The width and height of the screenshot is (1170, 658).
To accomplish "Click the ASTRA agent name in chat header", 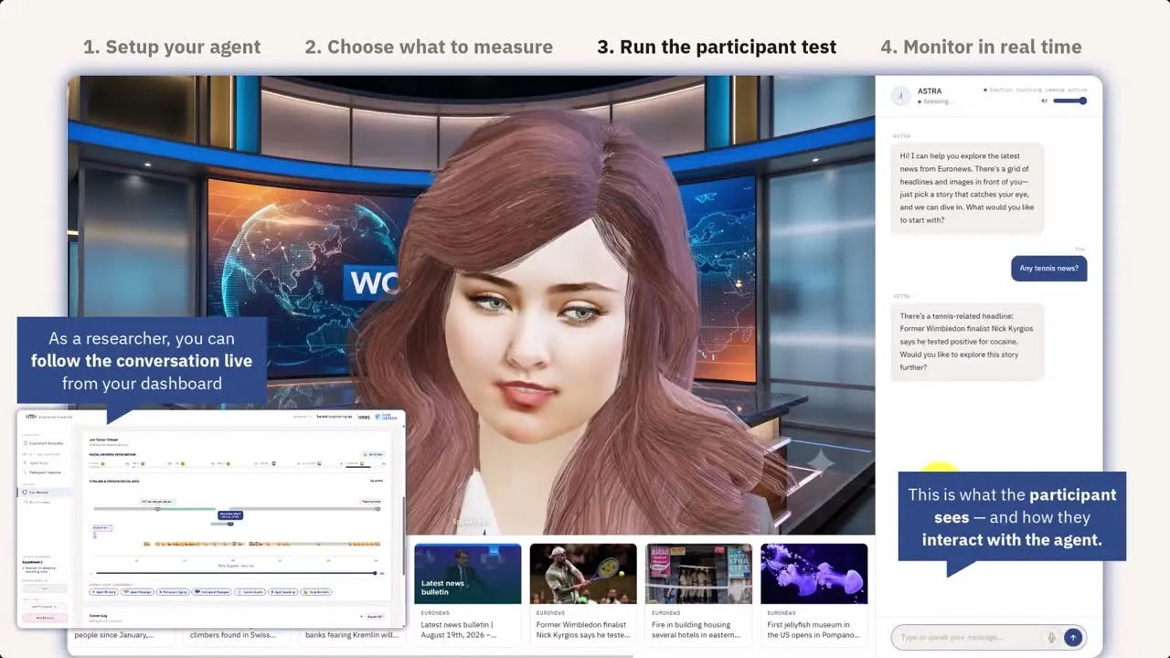I will [x=930, y=90].
